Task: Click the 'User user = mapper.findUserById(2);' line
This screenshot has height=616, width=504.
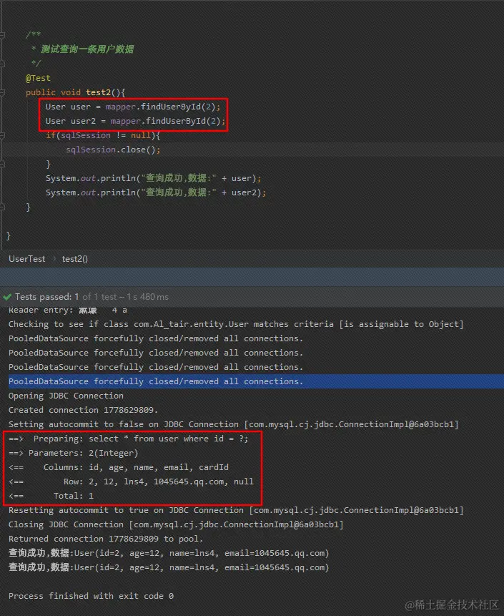Action: (133, 107)
